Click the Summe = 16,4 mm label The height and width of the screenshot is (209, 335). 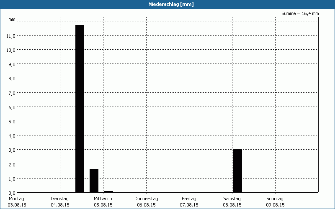coord(300,13)
